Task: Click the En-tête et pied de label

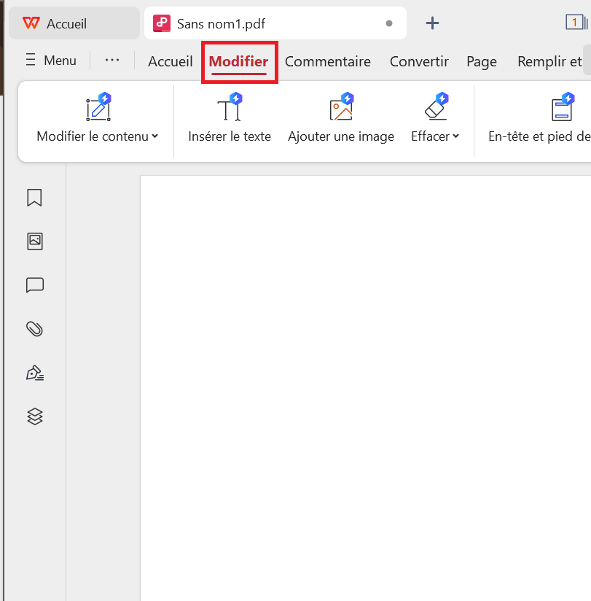Action: pos(539,136)
